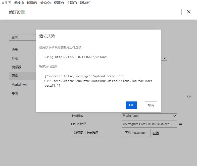Click 取消 in the 验证失败 dialog
This screenshot has width=197, height=166.
point(151,105)
